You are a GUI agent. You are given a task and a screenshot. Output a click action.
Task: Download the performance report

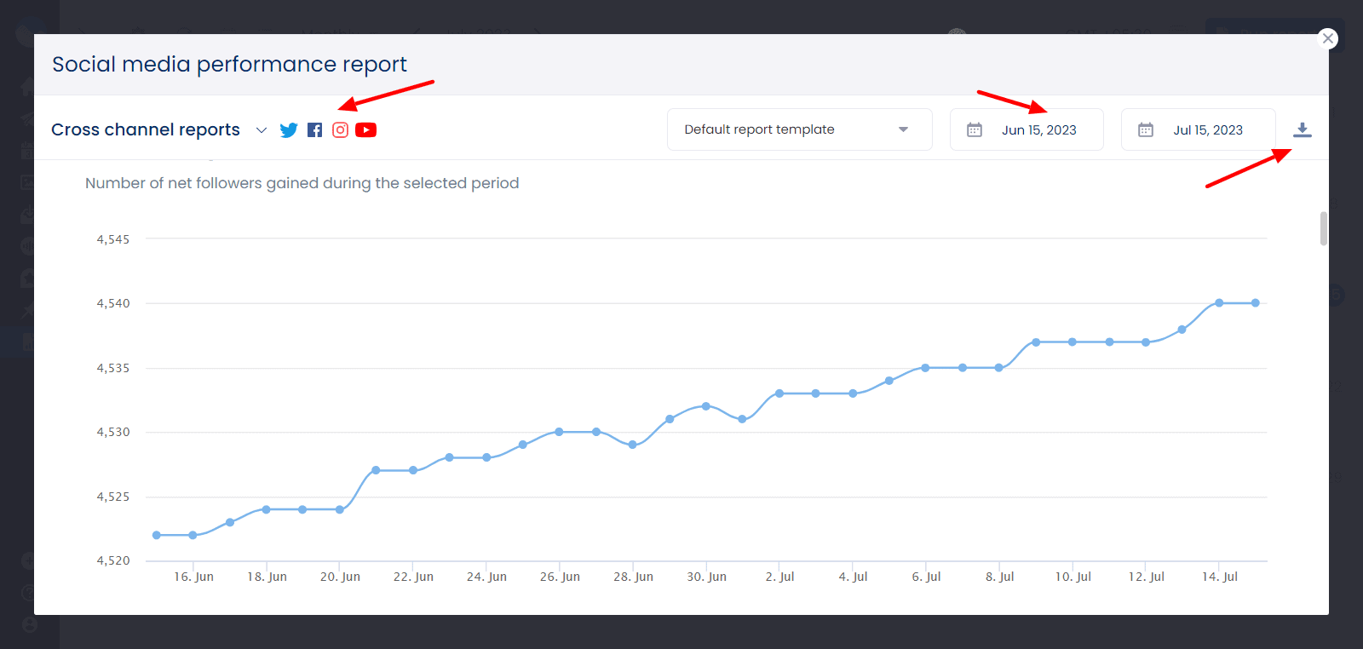(x=1302, y=130)
